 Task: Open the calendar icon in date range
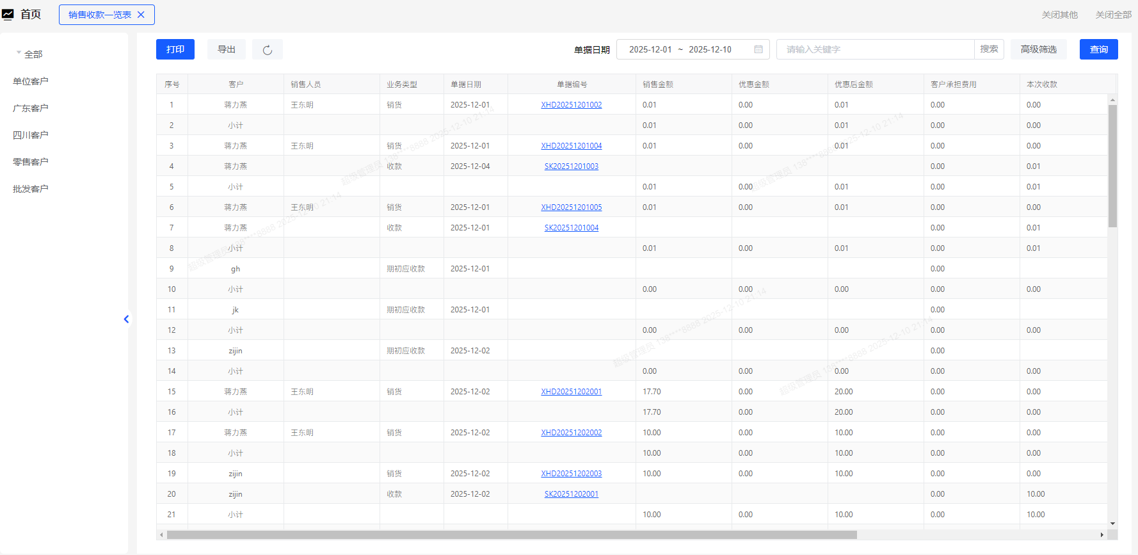(x=758, y=49)
